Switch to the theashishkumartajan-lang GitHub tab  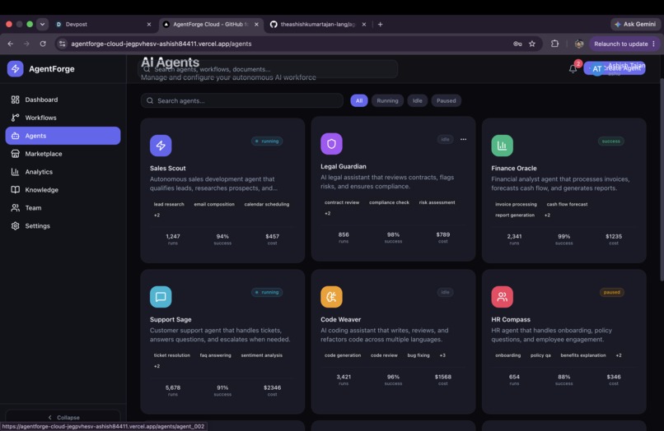318,24
